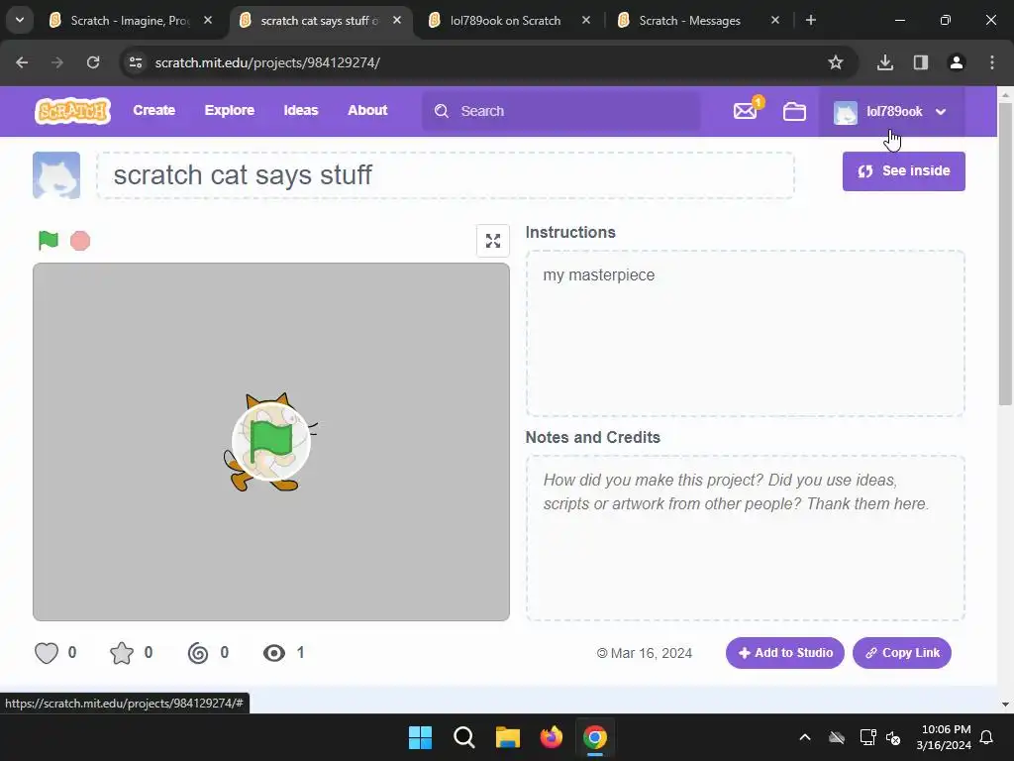
Task: Open File Explorer from taskbar
Action: [x=508, y=737]
